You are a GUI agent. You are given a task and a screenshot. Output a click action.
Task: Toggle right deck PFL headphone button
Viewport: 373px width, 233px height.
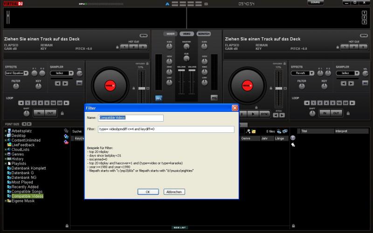(x=214, y=98)
